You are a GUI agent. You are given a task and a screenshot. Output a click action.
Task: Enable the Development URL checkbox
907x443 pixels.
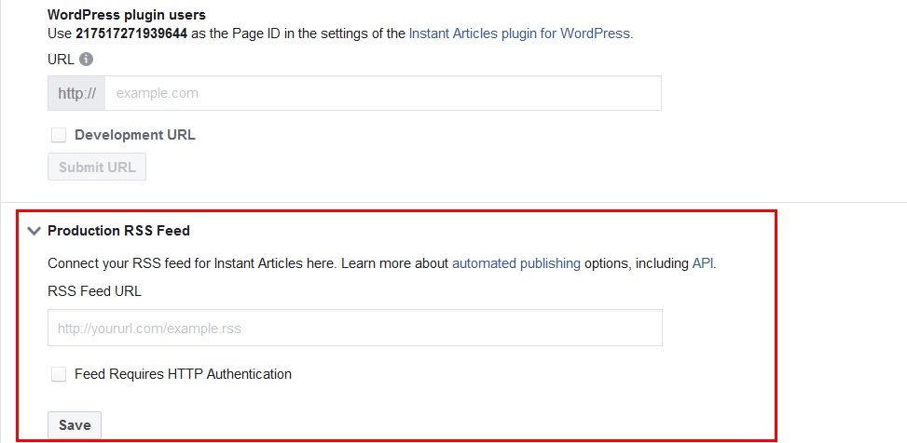[x=59, y=135]
